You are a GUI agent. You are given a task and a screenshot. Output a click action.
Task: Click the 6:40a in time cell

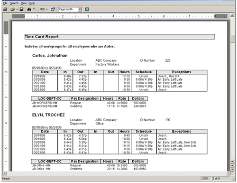pos(67,76)
